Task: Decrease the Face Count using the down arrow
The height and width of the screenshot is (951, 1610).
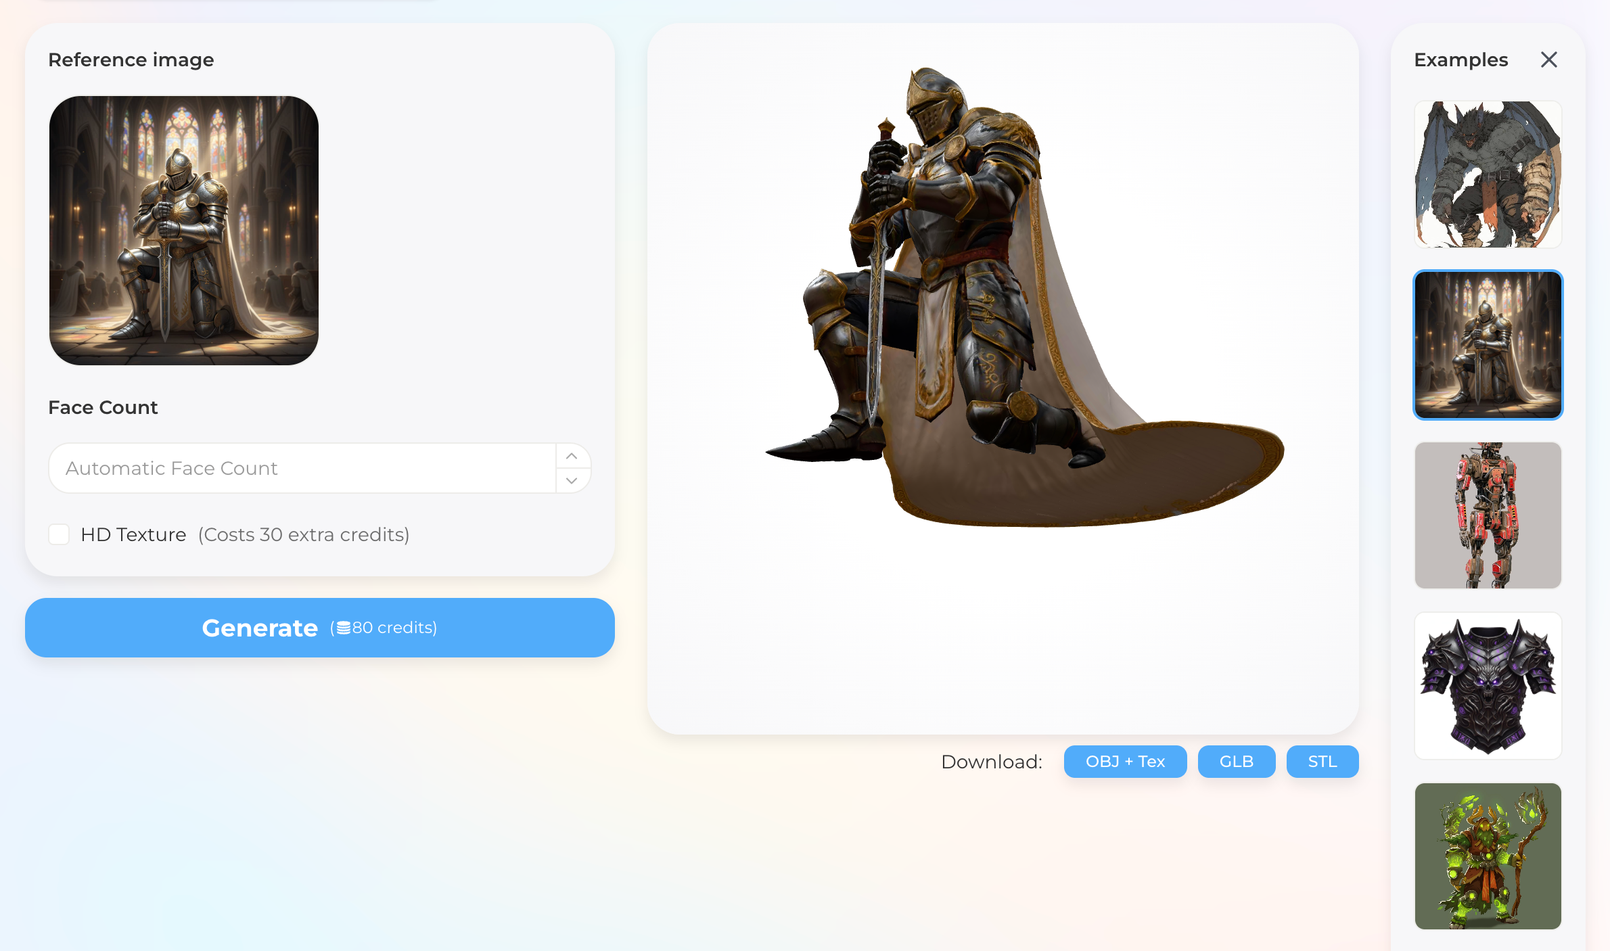Action: click(572, 481)
